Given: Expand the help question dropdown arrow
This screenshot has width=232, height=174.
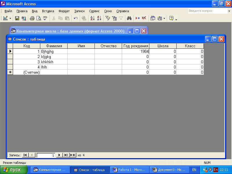Looking at the screenshot, I should pyautogui.click(x=229, y=11).
